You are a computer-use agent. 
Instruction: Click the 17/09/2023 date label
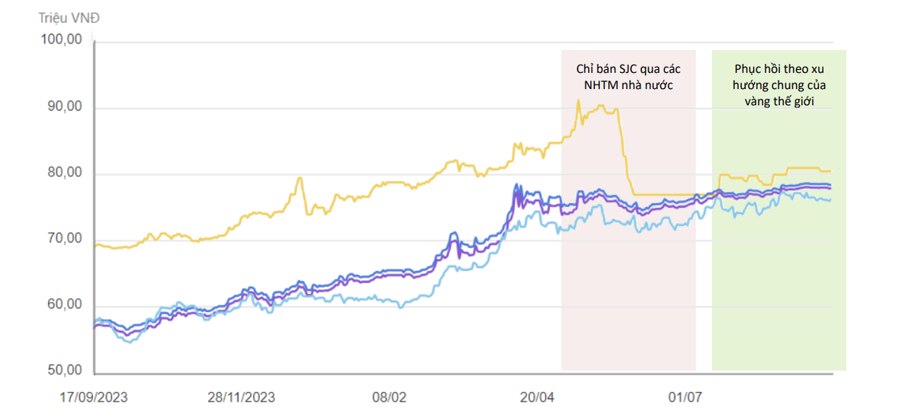click(x=95, y=397)
